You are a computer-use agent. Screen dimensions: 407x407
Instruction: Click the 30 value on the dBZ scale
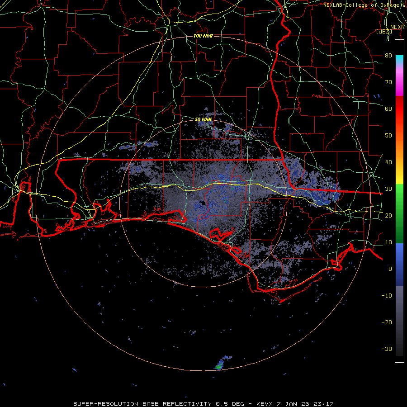pos(388,189)
